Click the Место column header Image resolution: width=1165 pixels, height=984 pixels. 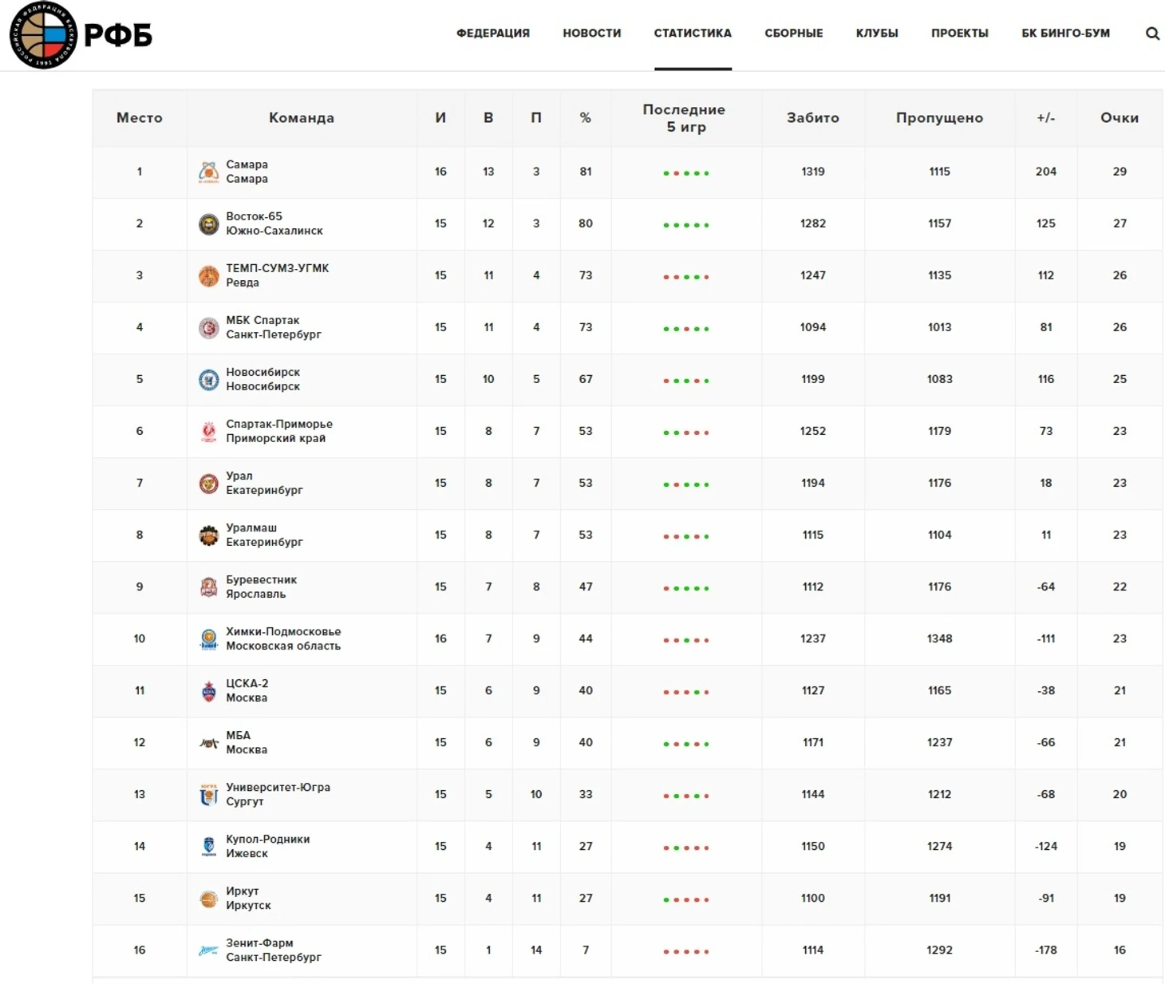coord(140,118)
